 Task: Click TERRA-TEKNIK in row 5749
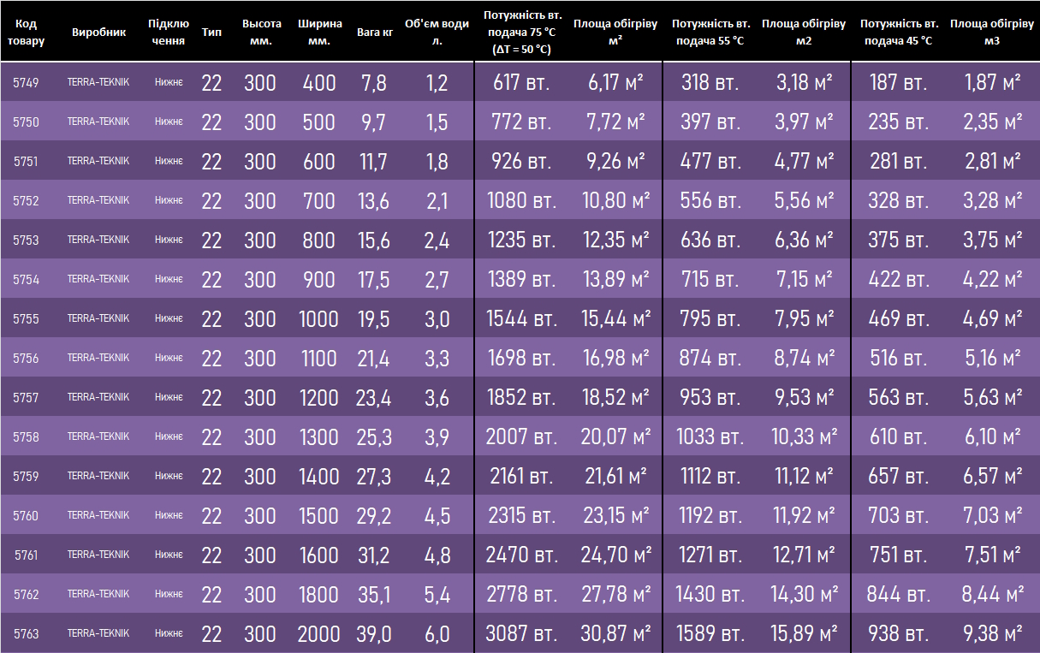coord(98,82)
